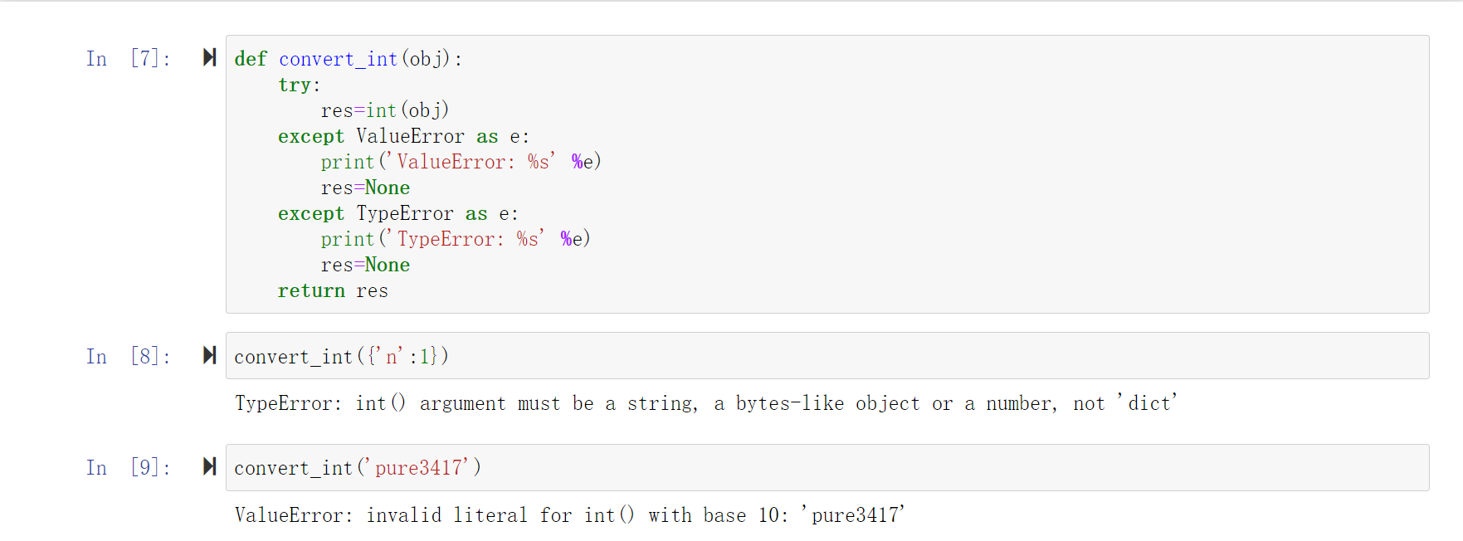Click the TypeError output message text

tap(706, 403)
